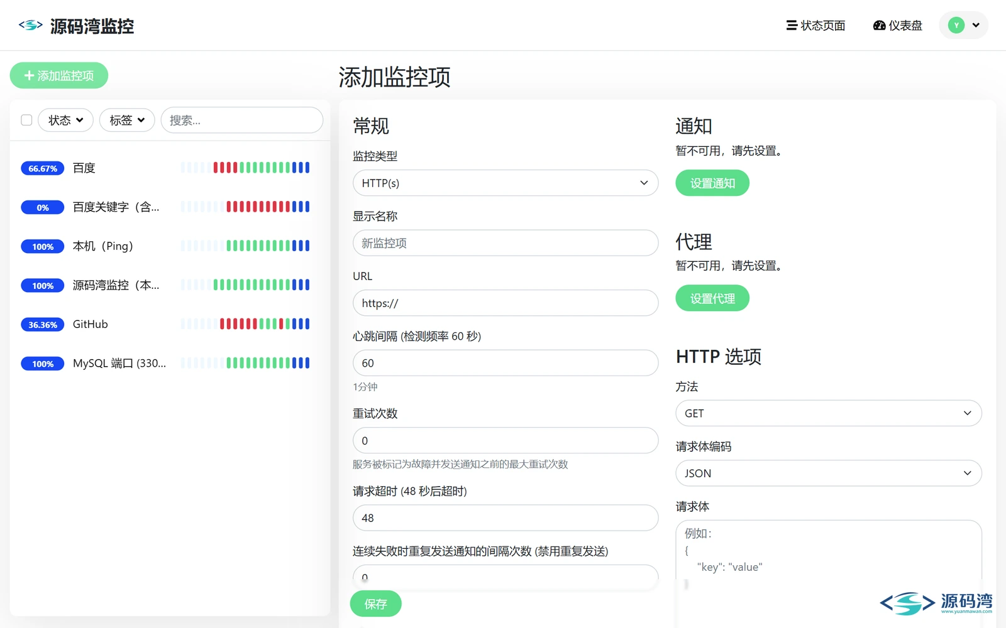Viewport: 1006px width, 628px height.
Task: Click the 百度 heartbeat bar
Action: [x=245, y=168]
